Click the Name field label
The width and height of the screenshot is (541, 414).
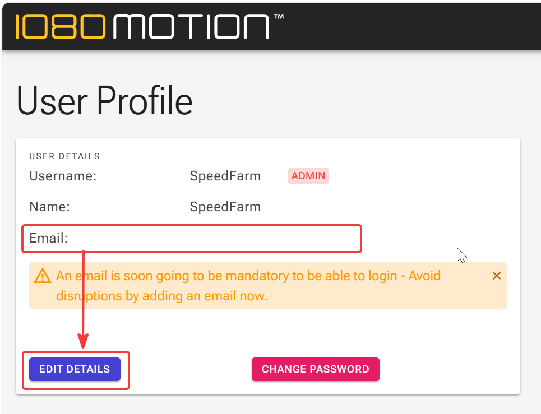[49, 207]
